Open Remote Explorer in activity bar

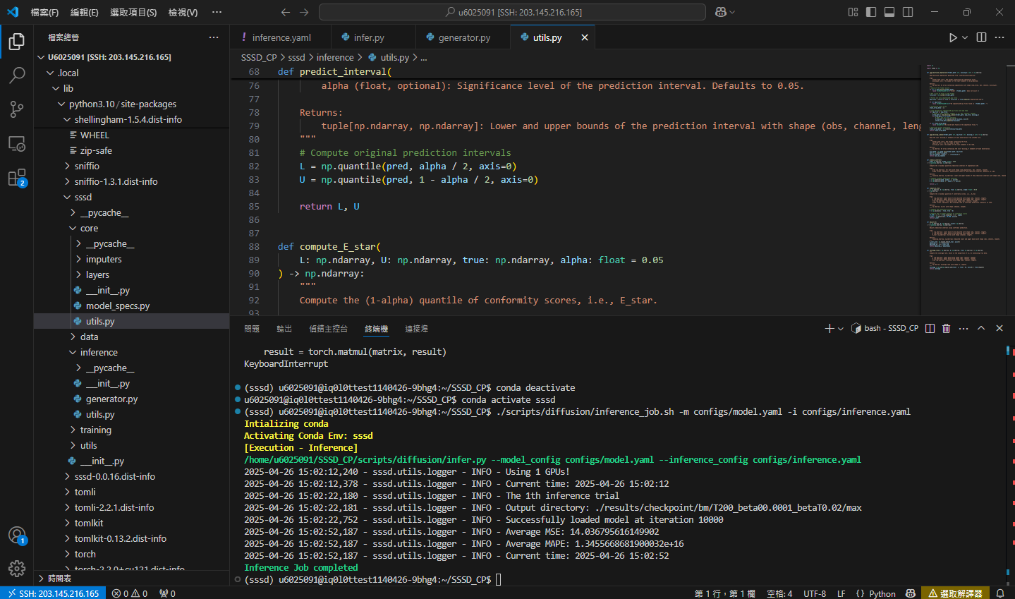coord(17,143)
